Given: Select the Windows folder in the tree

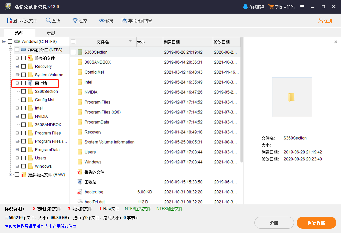Looking at the screenshot, I should point(43,166).
